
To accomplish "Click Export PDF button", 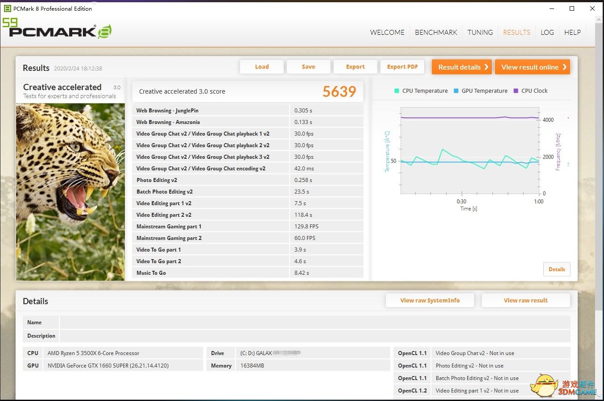I will click(402, 66).
